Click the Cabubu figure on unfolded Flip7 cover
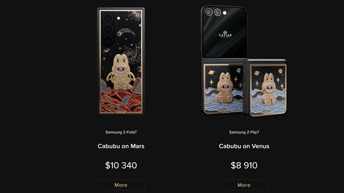 [223, 87]
